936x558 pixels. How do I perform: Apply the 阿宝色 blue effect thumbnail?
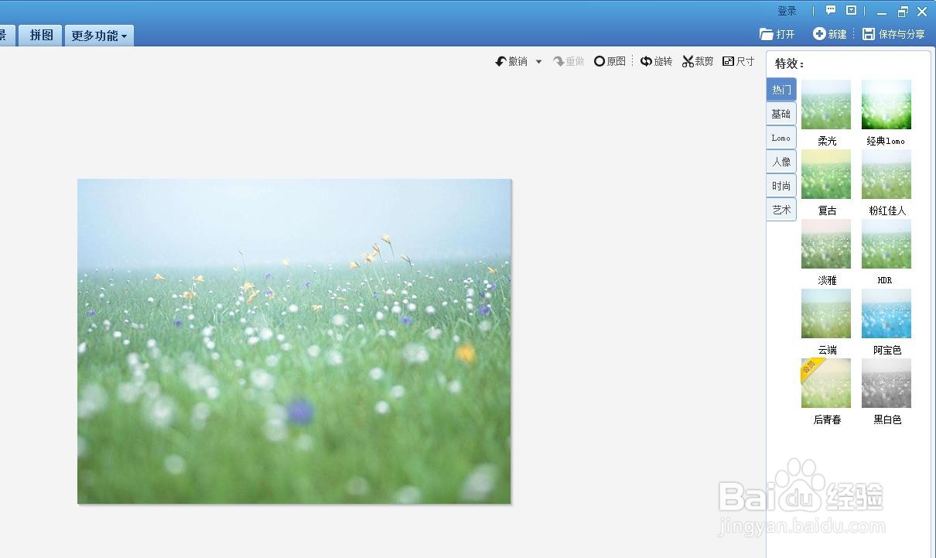886,313
